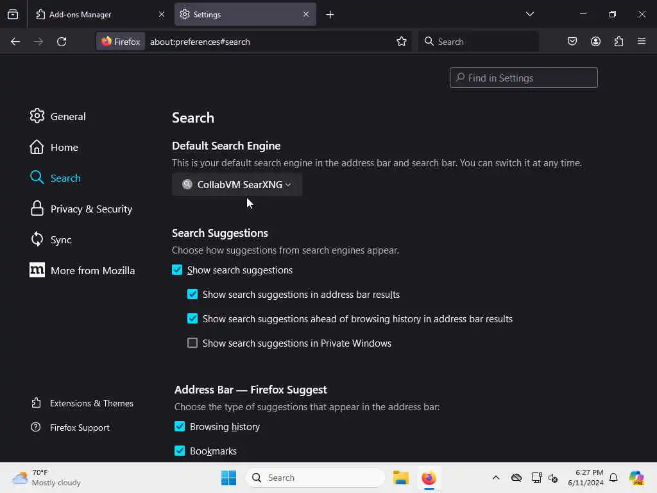Click the magnifier icon in toolbar search box
This screenshot has width=657, height=493.
(429, 41)
